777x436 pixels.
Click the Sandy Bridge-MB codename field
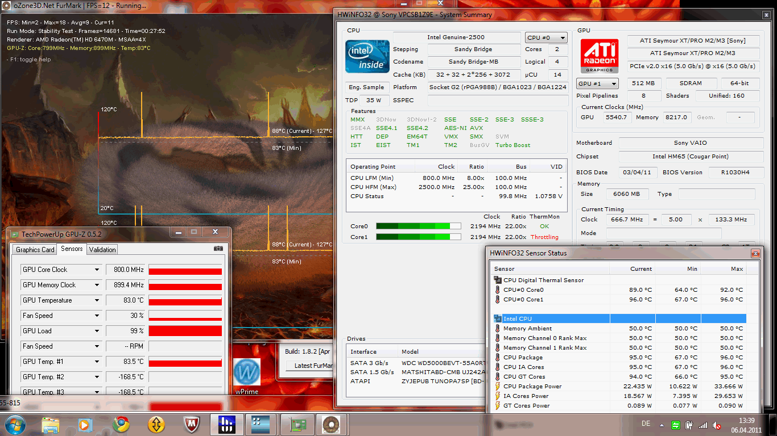coord(473,62)
